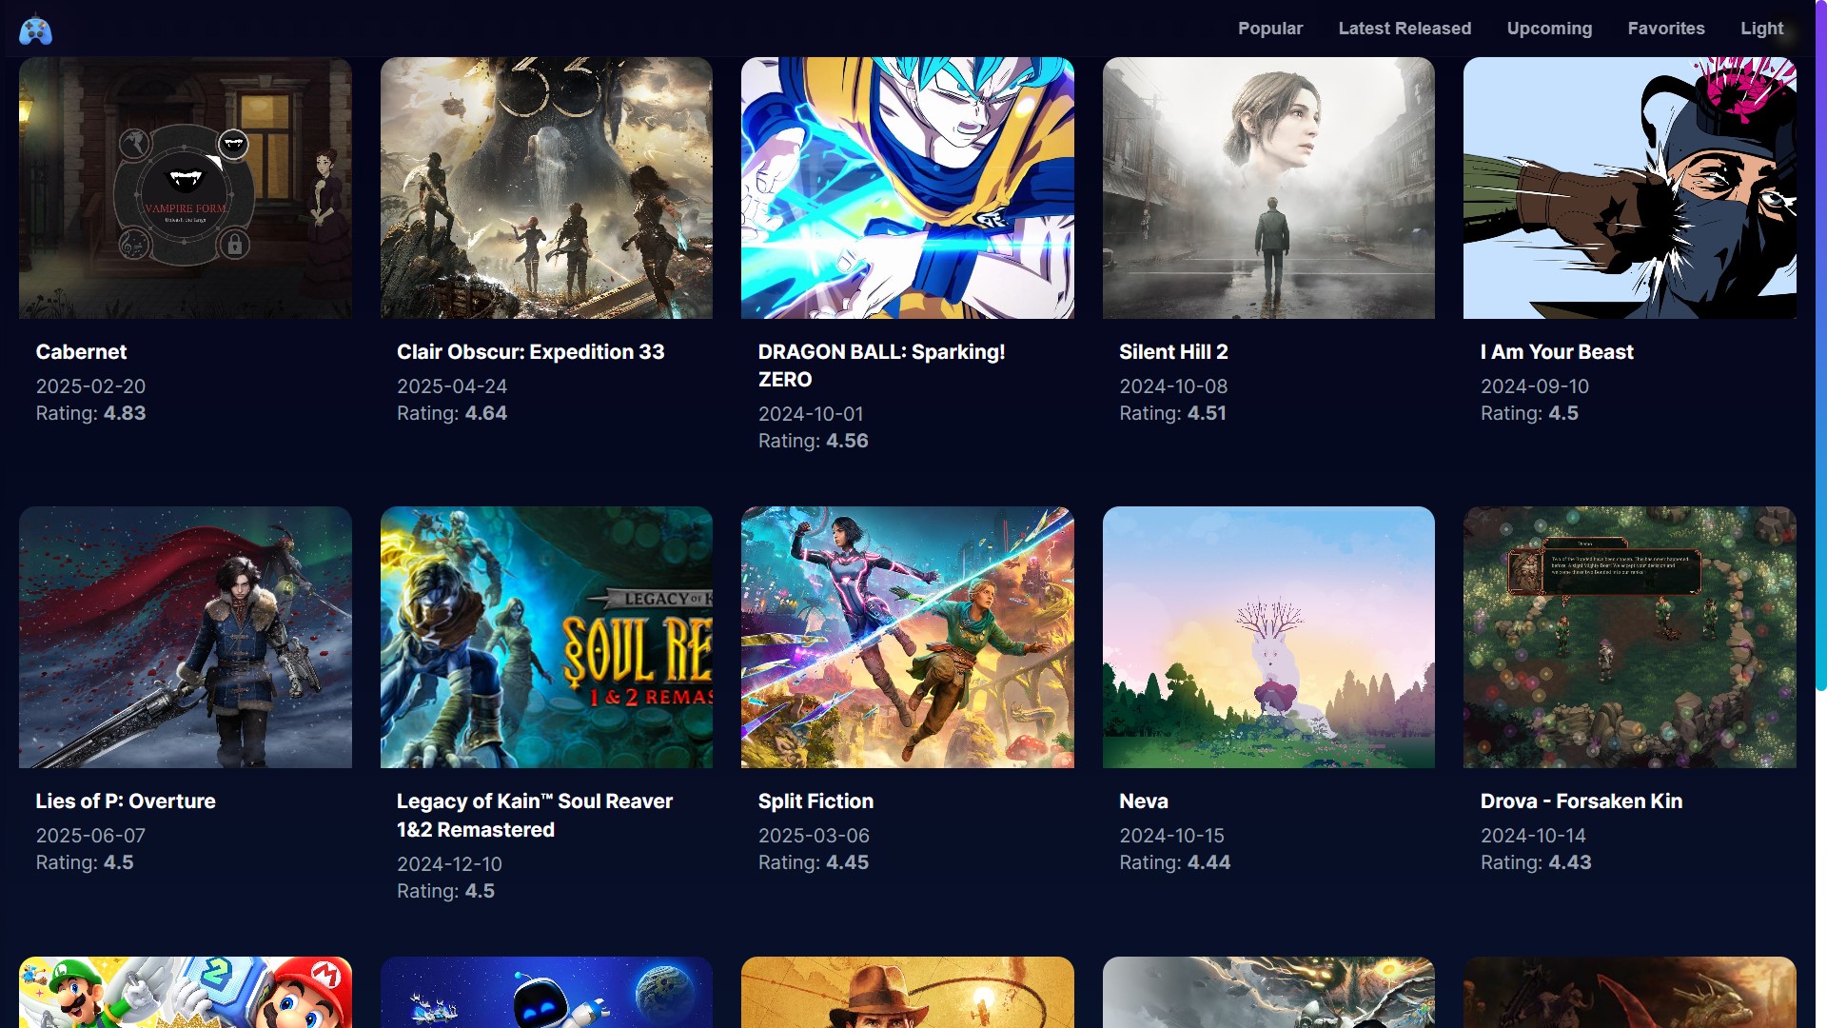Click Split Fiction rating 4.45
Viewport: 1827px width, 1028px height.
pos(814,862)
